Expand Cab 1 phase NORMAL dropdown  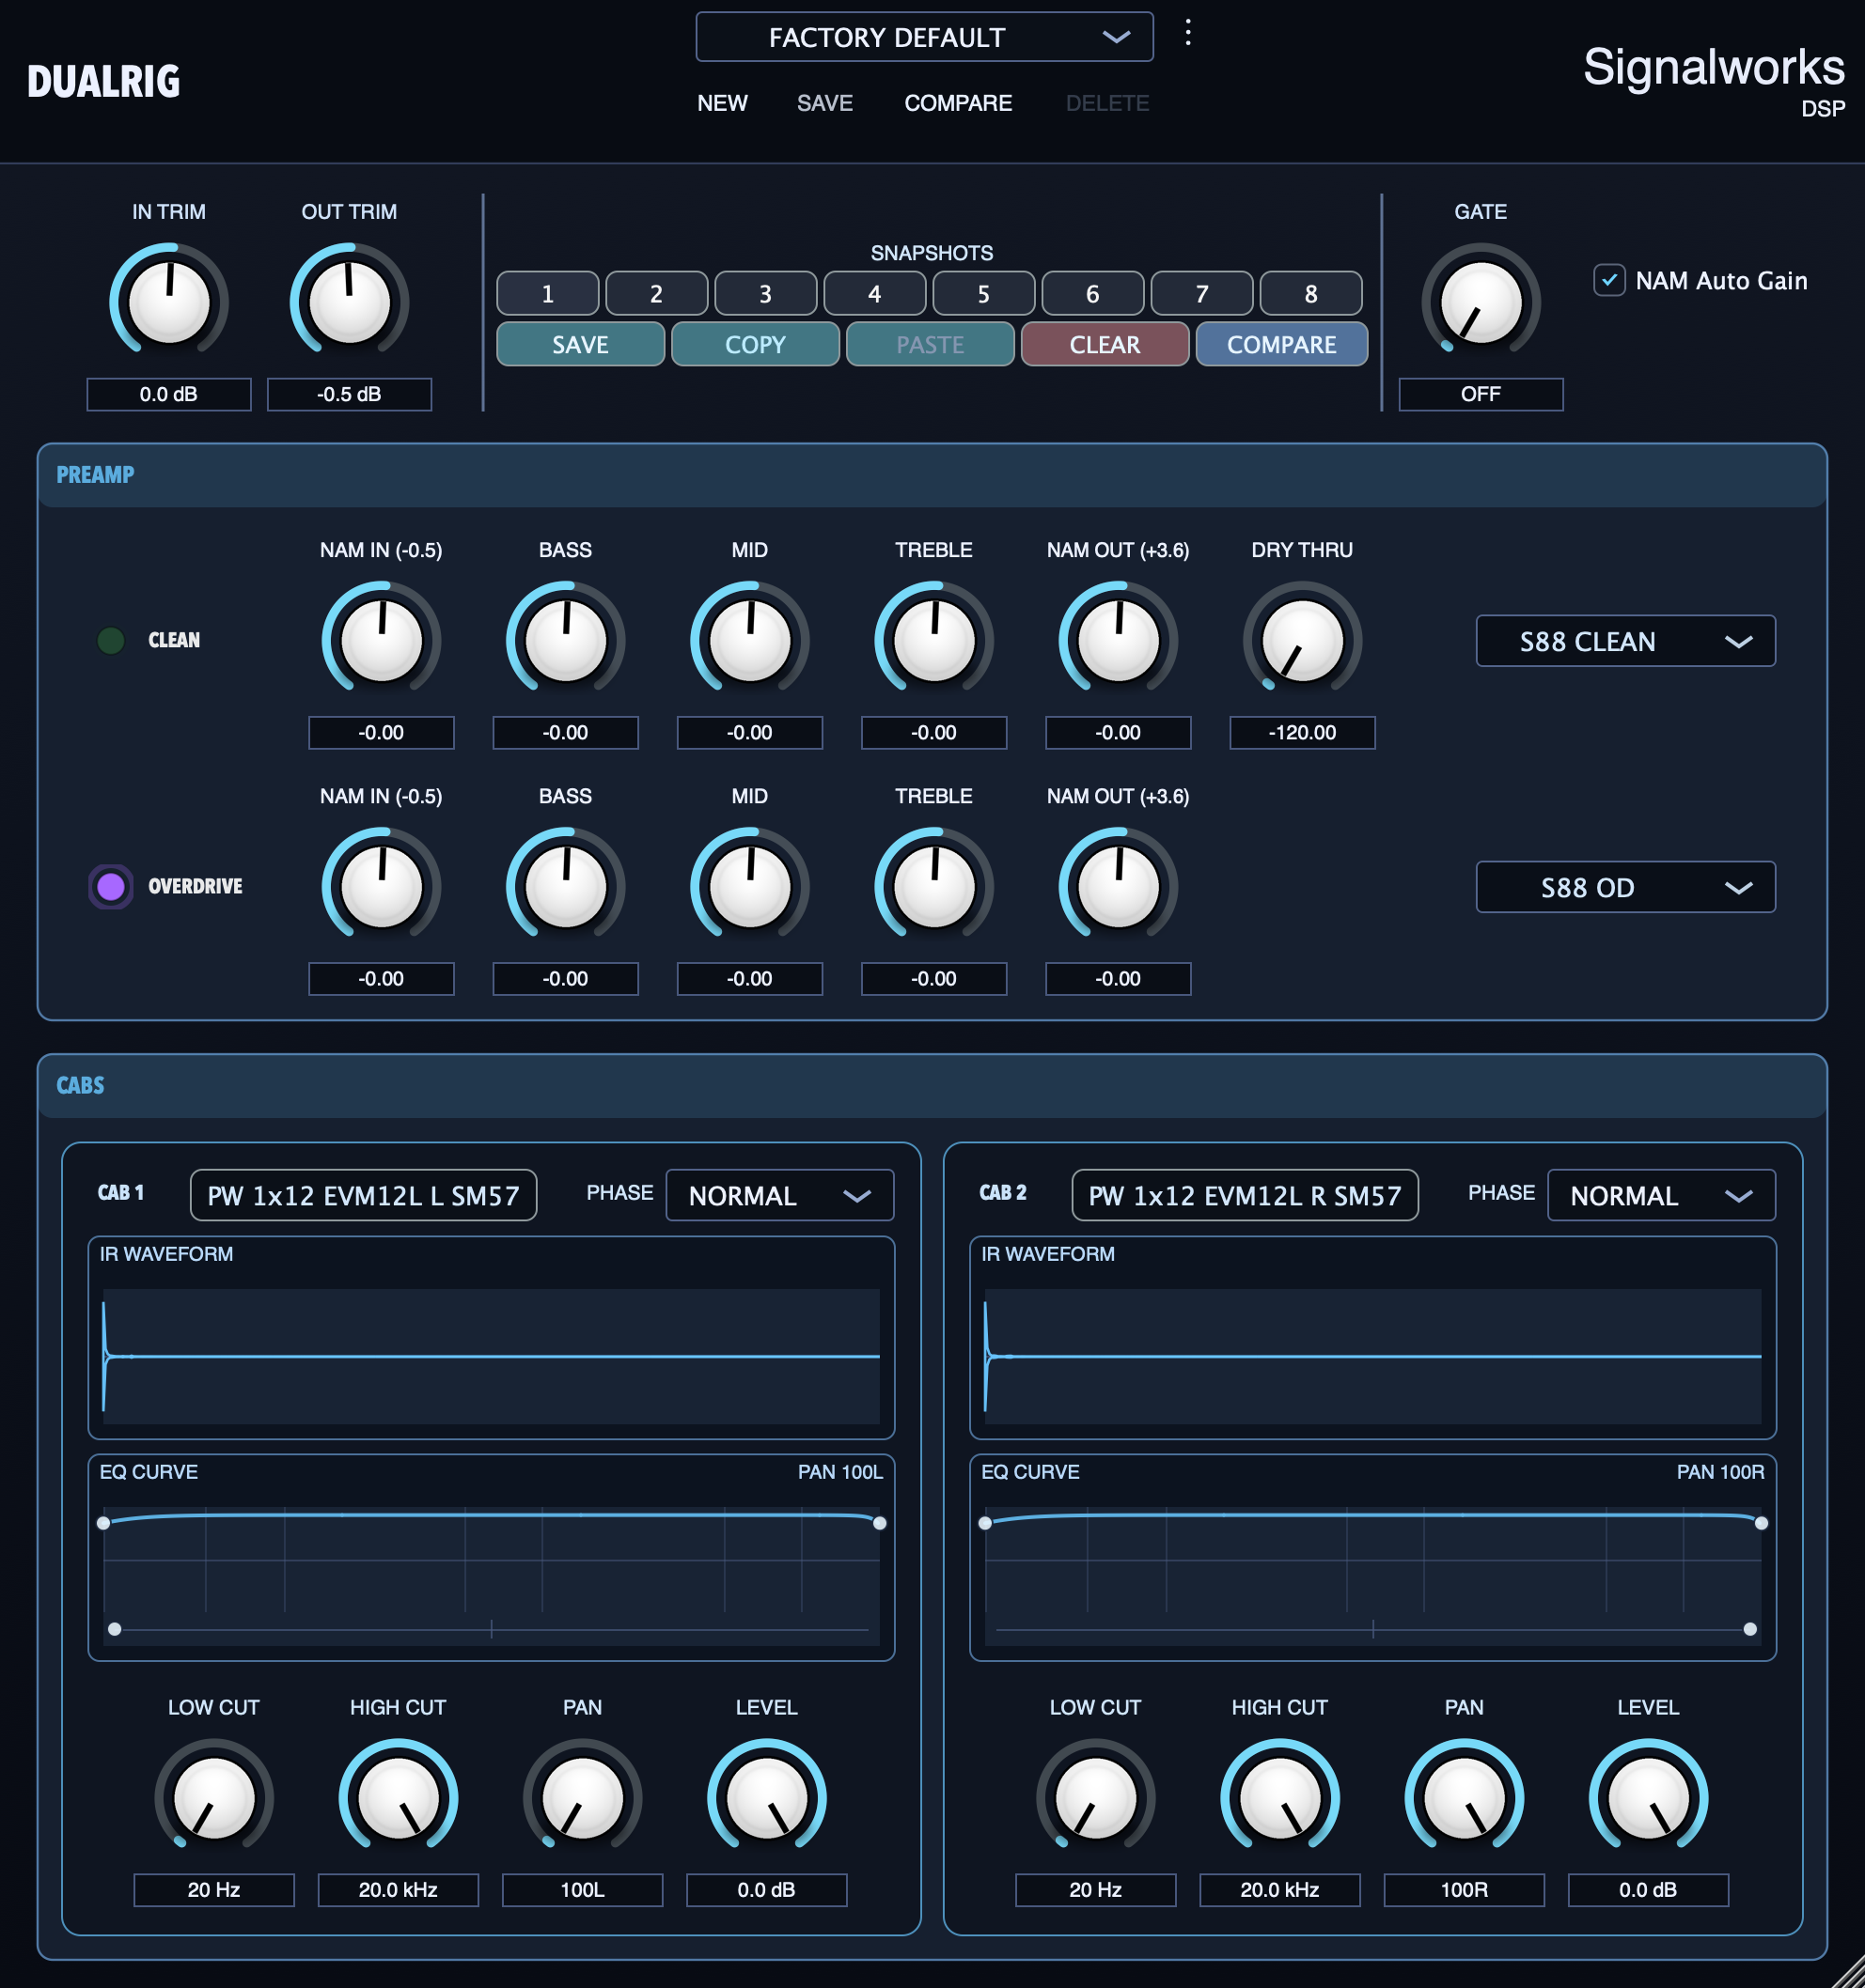coord(779,1195)
